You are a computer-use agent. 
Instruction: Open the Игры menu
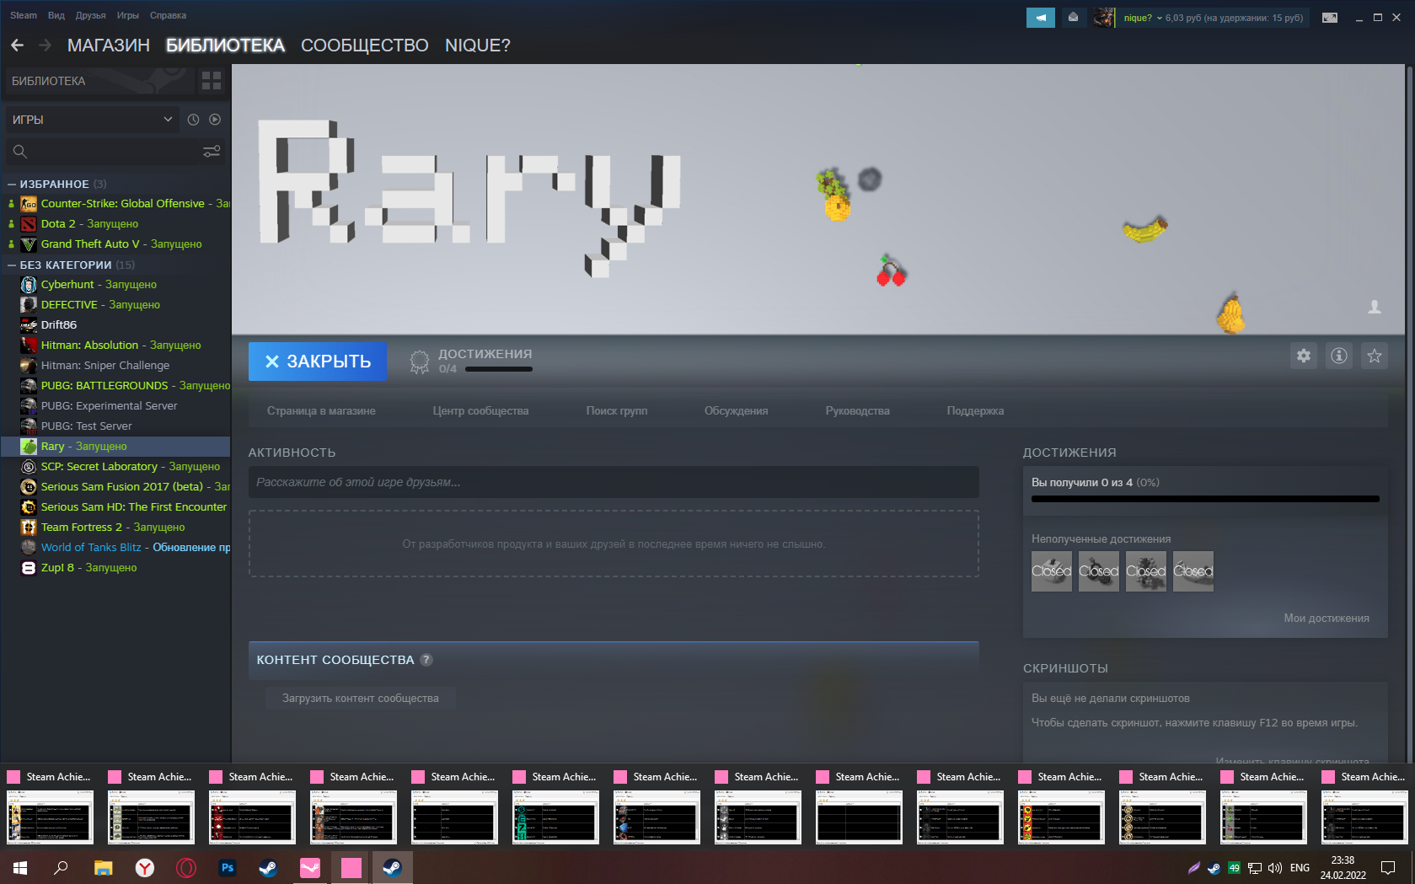click(128, 15)
